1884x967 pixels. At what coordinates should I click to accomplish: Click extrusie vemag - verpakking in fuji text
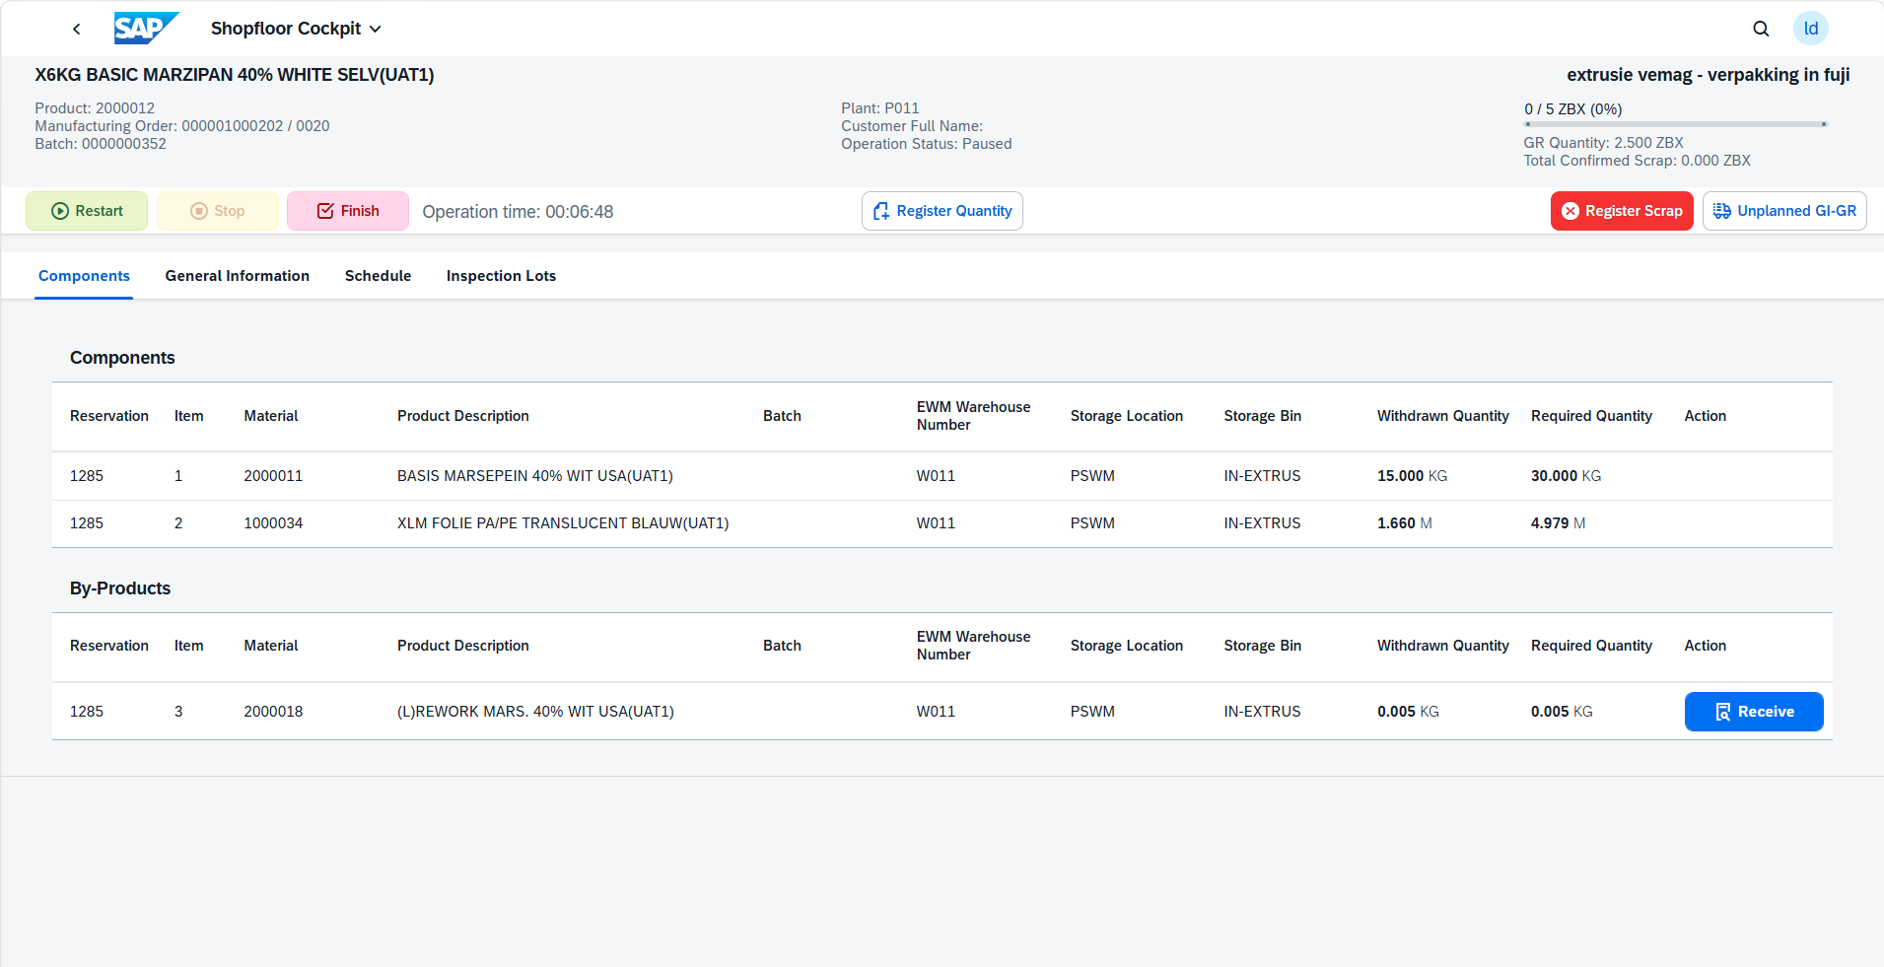1708,75
